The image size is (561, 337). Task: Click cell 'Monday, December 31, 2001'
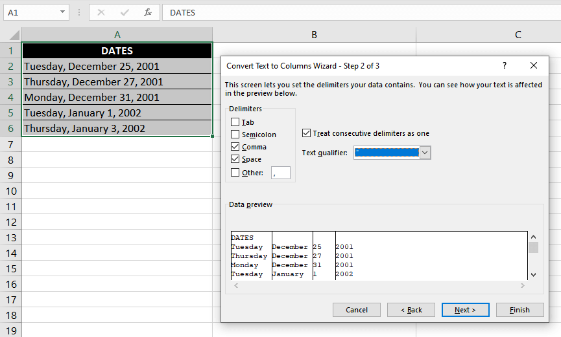(x=117, y=98)
